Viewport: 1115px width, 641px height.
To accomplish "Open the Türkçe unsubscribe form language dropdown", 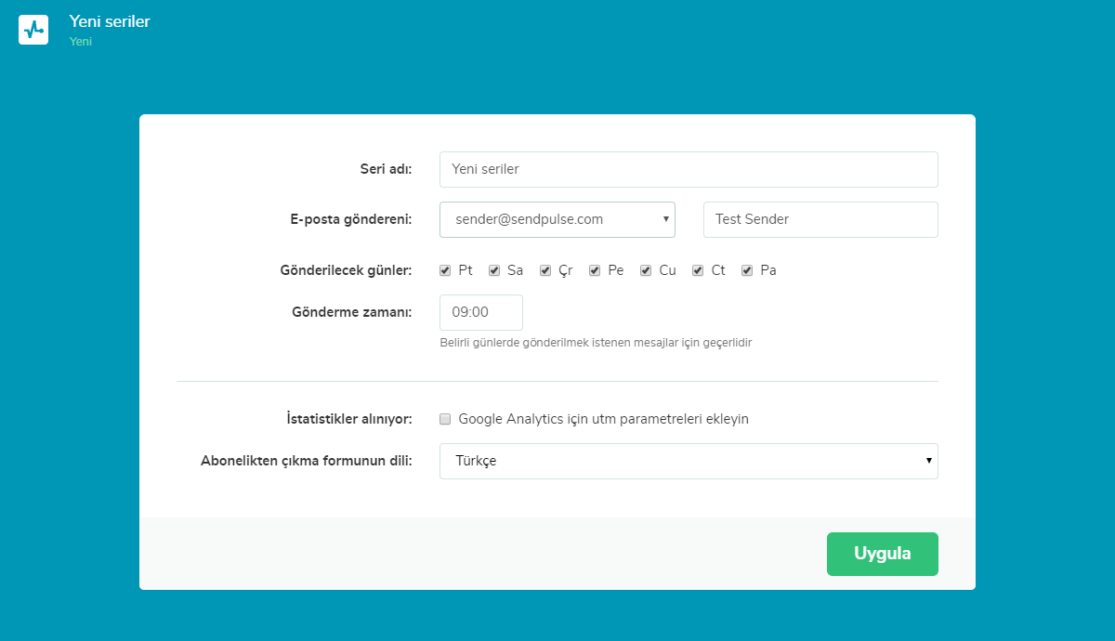I will click(689, 461).
